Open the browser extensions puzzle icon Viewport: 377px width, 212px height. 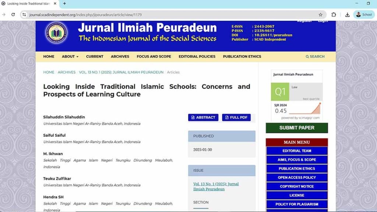click(334, 15)
